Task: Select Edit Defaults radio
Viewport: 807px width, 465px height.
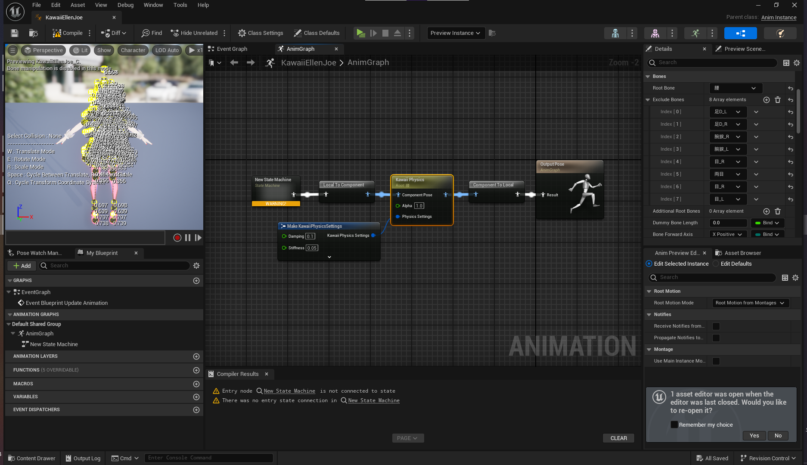Action: (x=716, y=264)
